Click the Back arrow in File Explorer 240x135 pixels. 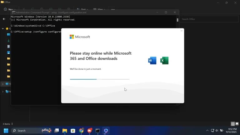(x=4, y=19)
